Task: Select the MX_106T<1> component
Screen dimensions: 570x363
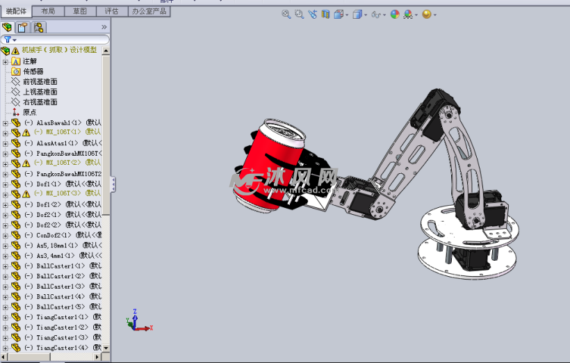Action: [67, 131]
